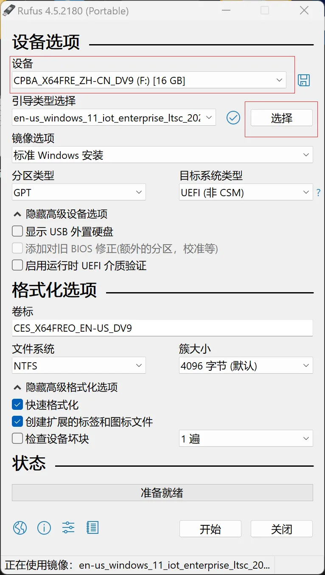Image resolution: width=325 pixels, height=575 pixels.
Task: Click the 准备就绪 status progress bar
Action: point(162,493)
